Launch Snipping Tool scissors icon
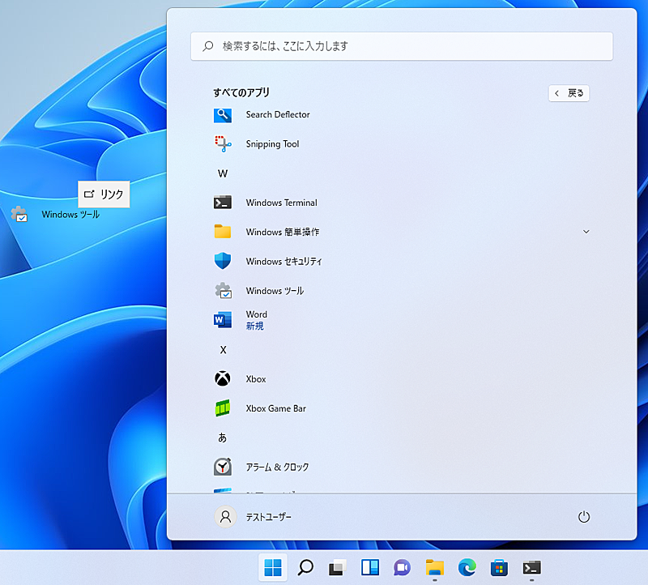Image resolution: width=648 pixels, height=585 pixels. [223, 144]
